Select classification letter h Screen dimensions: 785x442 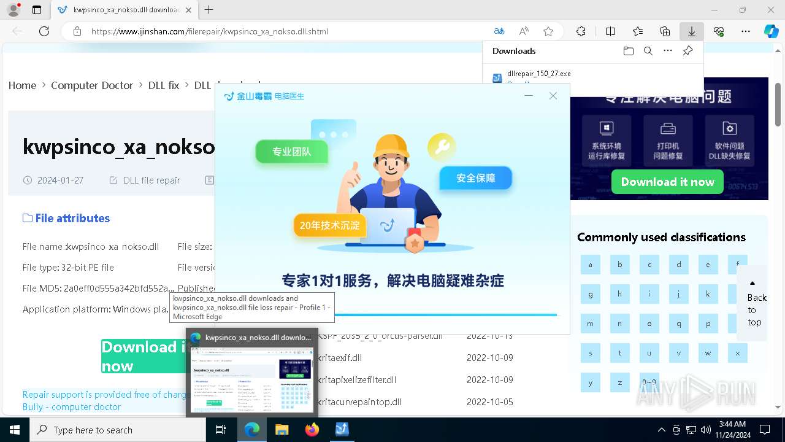(619, 294)
